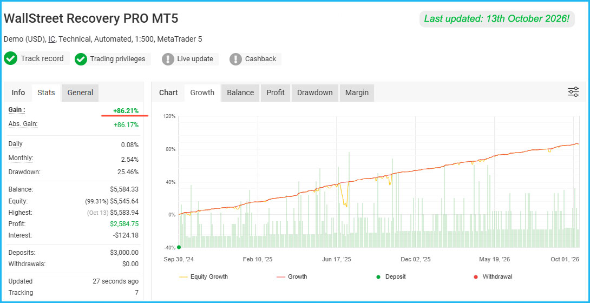590x303 pixels.
Task: Click the Gain label
Action: (x=17, y=110)
